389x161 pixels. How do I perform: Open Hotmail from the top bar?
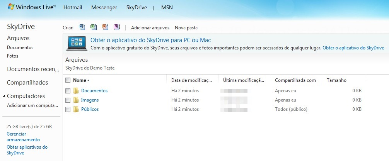pyautogui.click(x=73, y=8)
